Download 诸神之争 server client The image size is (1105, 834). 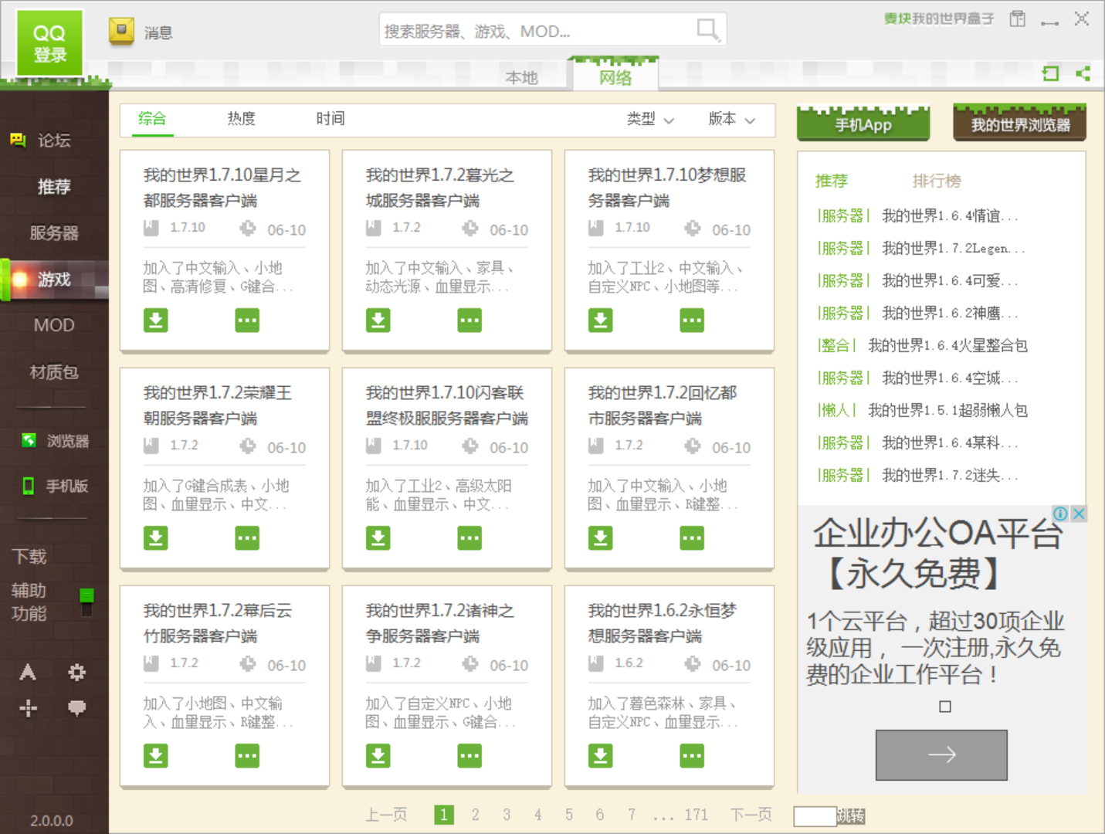(378, 755)
